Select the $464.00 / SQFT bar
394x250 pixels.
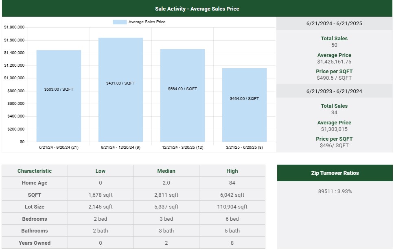click(244, 105)
